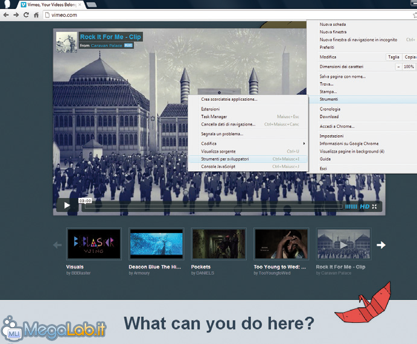Open the Preferiti menu entry
This screenshot has height=344, width=417.
click(327, 47)
